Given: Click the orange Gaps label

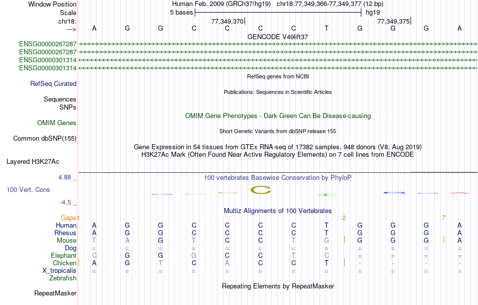Looking at the screenshot, I should pos(68,218).
